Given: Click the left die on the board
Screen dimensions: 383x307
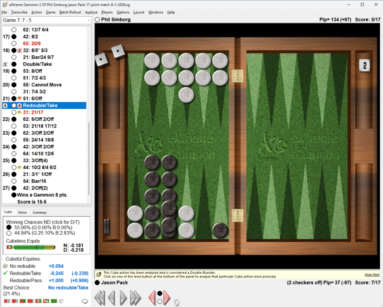Looking at the screenshot, I should point(101,59).
